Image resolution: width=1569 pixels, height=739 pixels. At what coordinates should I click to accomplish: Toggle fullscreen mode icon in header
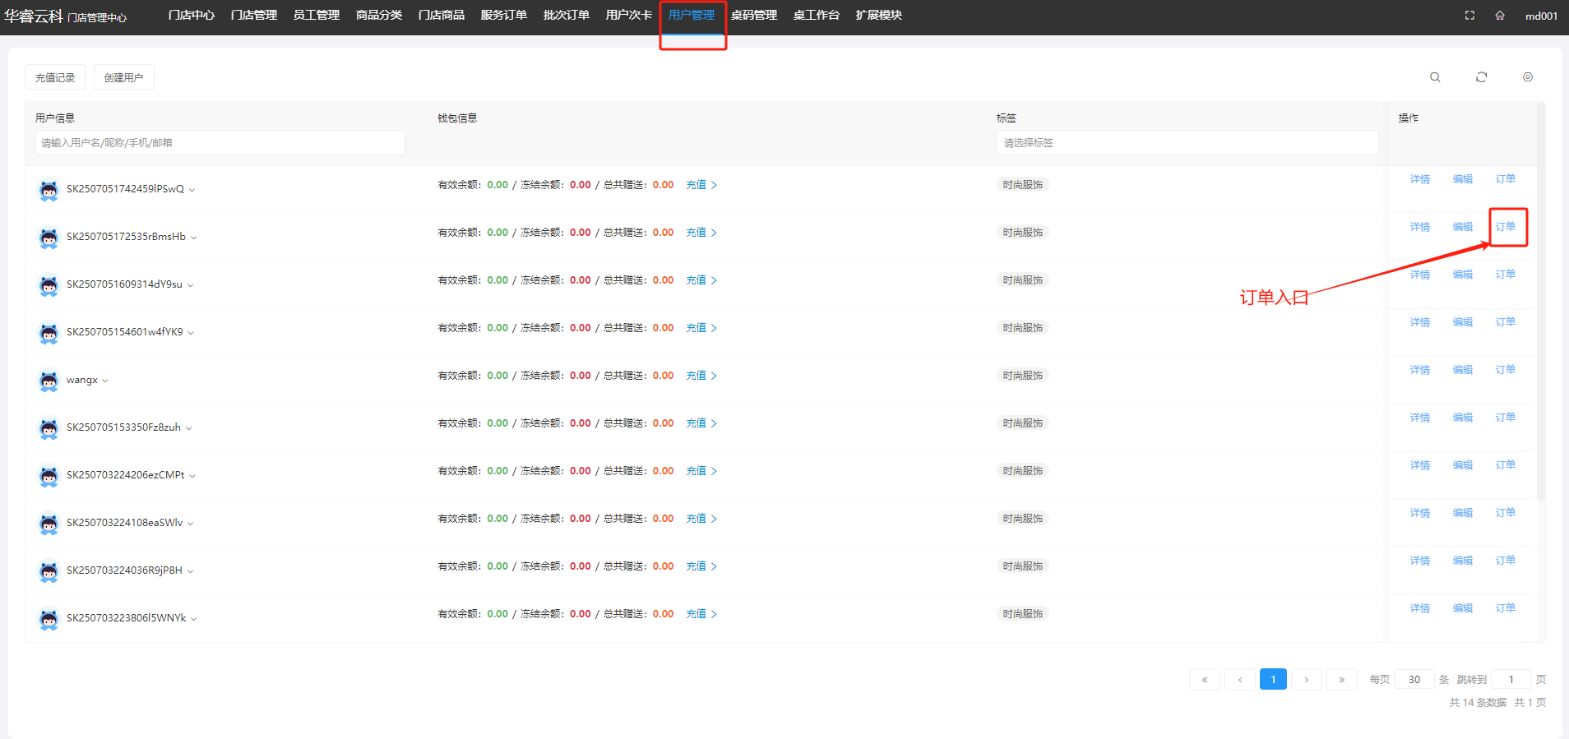tap(1469, 16)
